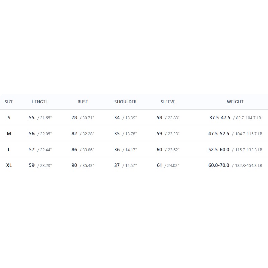Screen dimensions: 268x268
Task: Click sleeve value 61 / 24.02"
Action: pos(168,165)
